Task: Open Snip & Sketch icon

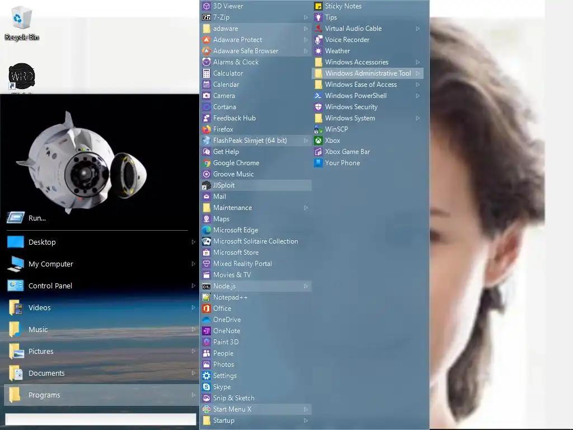Action: (x=206, y=398)
